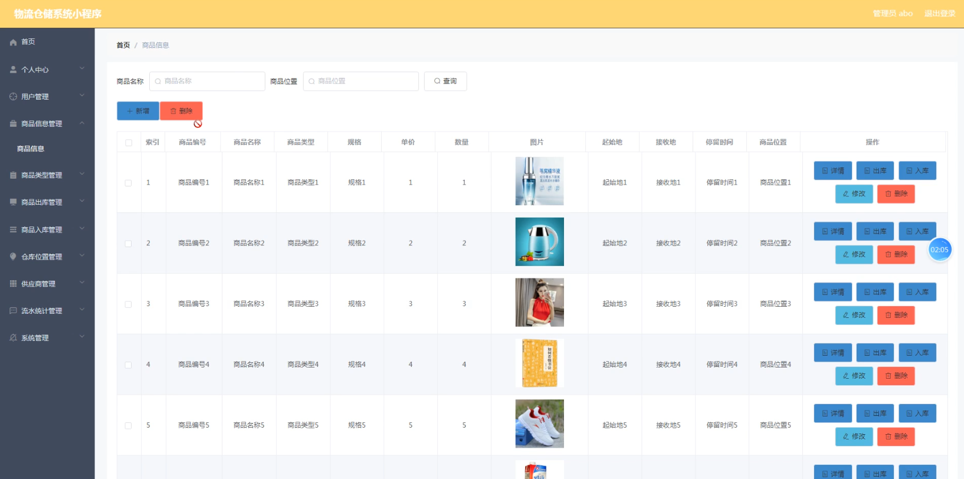Expand 商品出库管理 menu chevron
The width and height of the screenshot is (964, 479).
[82, 201]
